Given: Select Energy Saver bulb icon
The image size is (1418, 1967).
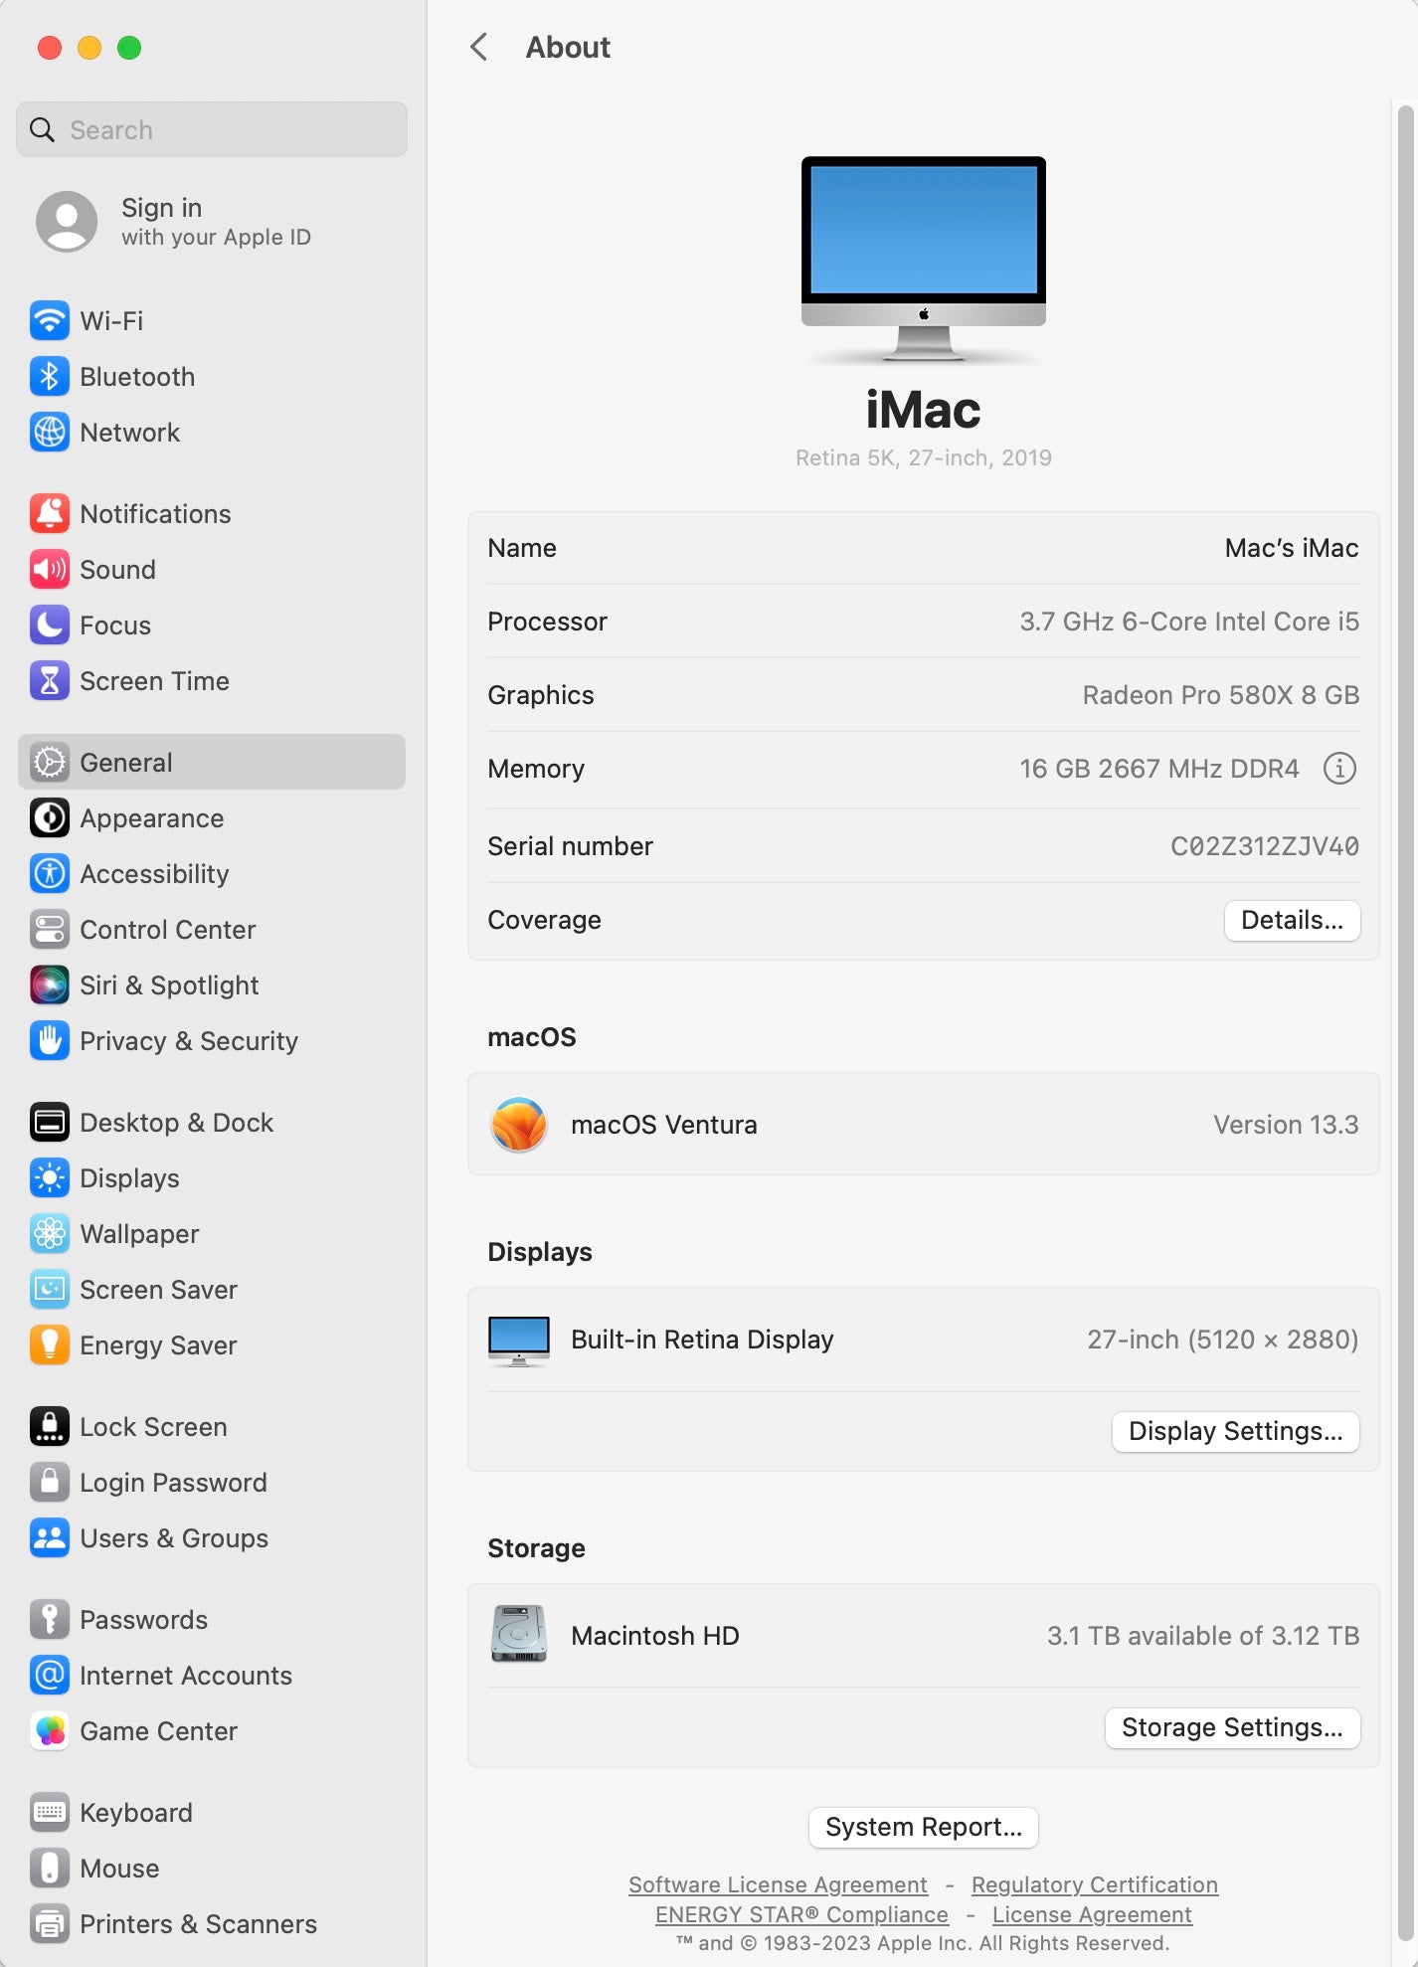Looking at the screenshot, I should point(50,1344).
